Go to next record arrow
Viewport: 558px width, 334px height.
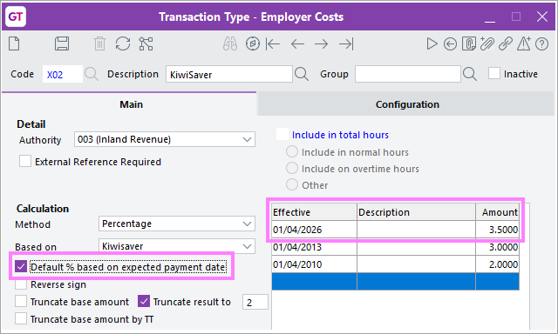(322, 44)
